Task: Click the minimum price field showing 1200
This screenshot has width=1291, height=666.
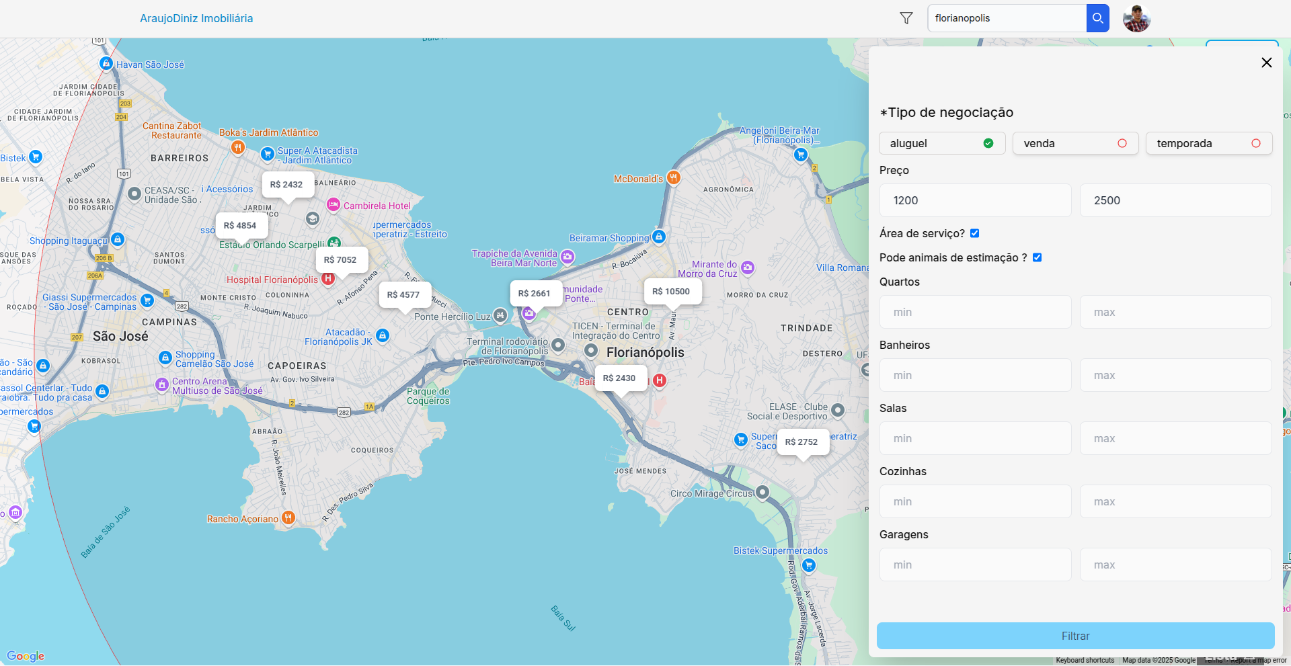Action: pyautogui.click(x=975, y=200)
